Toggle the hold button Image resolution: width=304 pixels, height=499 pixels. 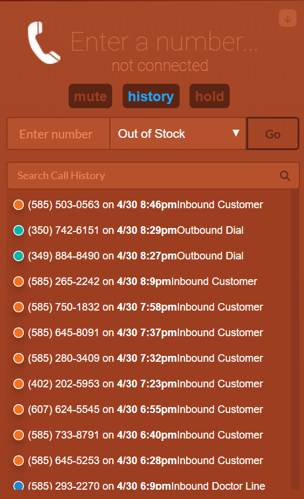click(x=210, y=96)
